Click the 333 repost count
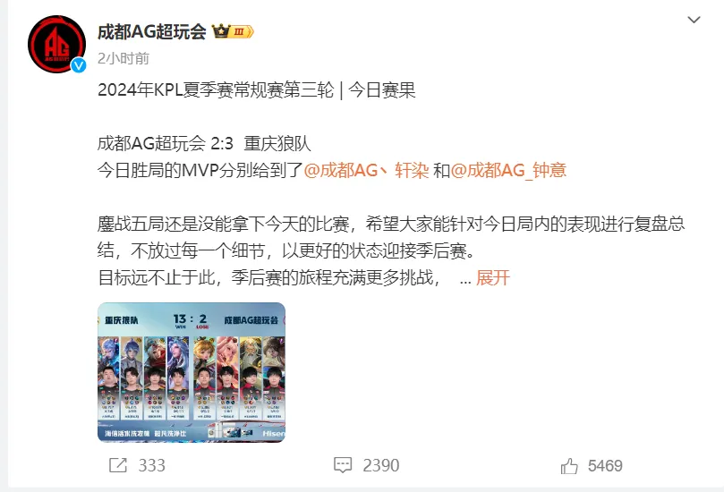 coord(151,465)
